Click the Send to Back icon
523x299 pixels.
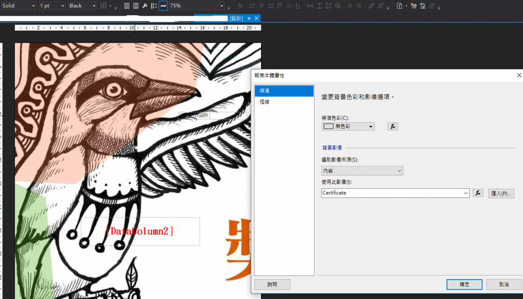point(380,6)
